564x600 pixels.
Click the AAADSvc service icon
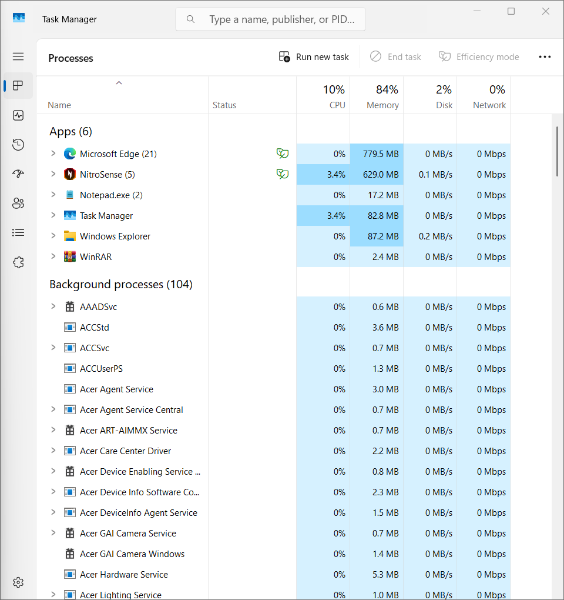coord(69,306)
